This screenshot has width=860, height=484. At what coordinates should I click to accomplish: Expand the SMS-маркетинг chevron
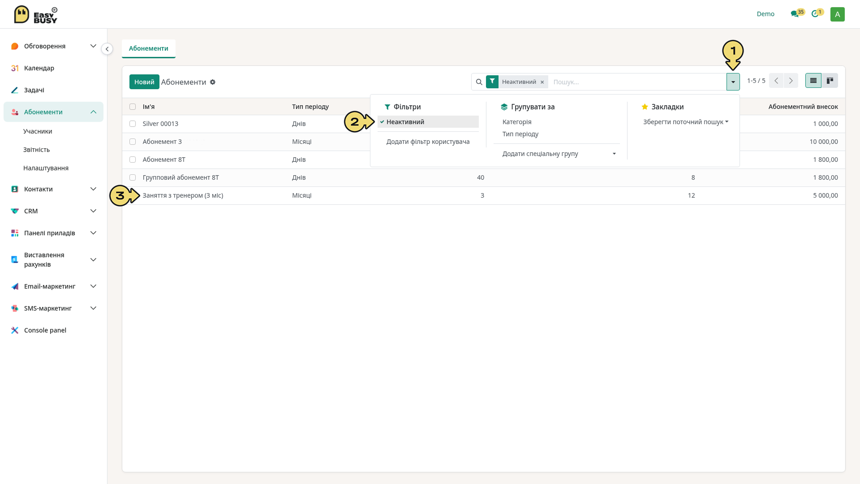click(93, 308)
